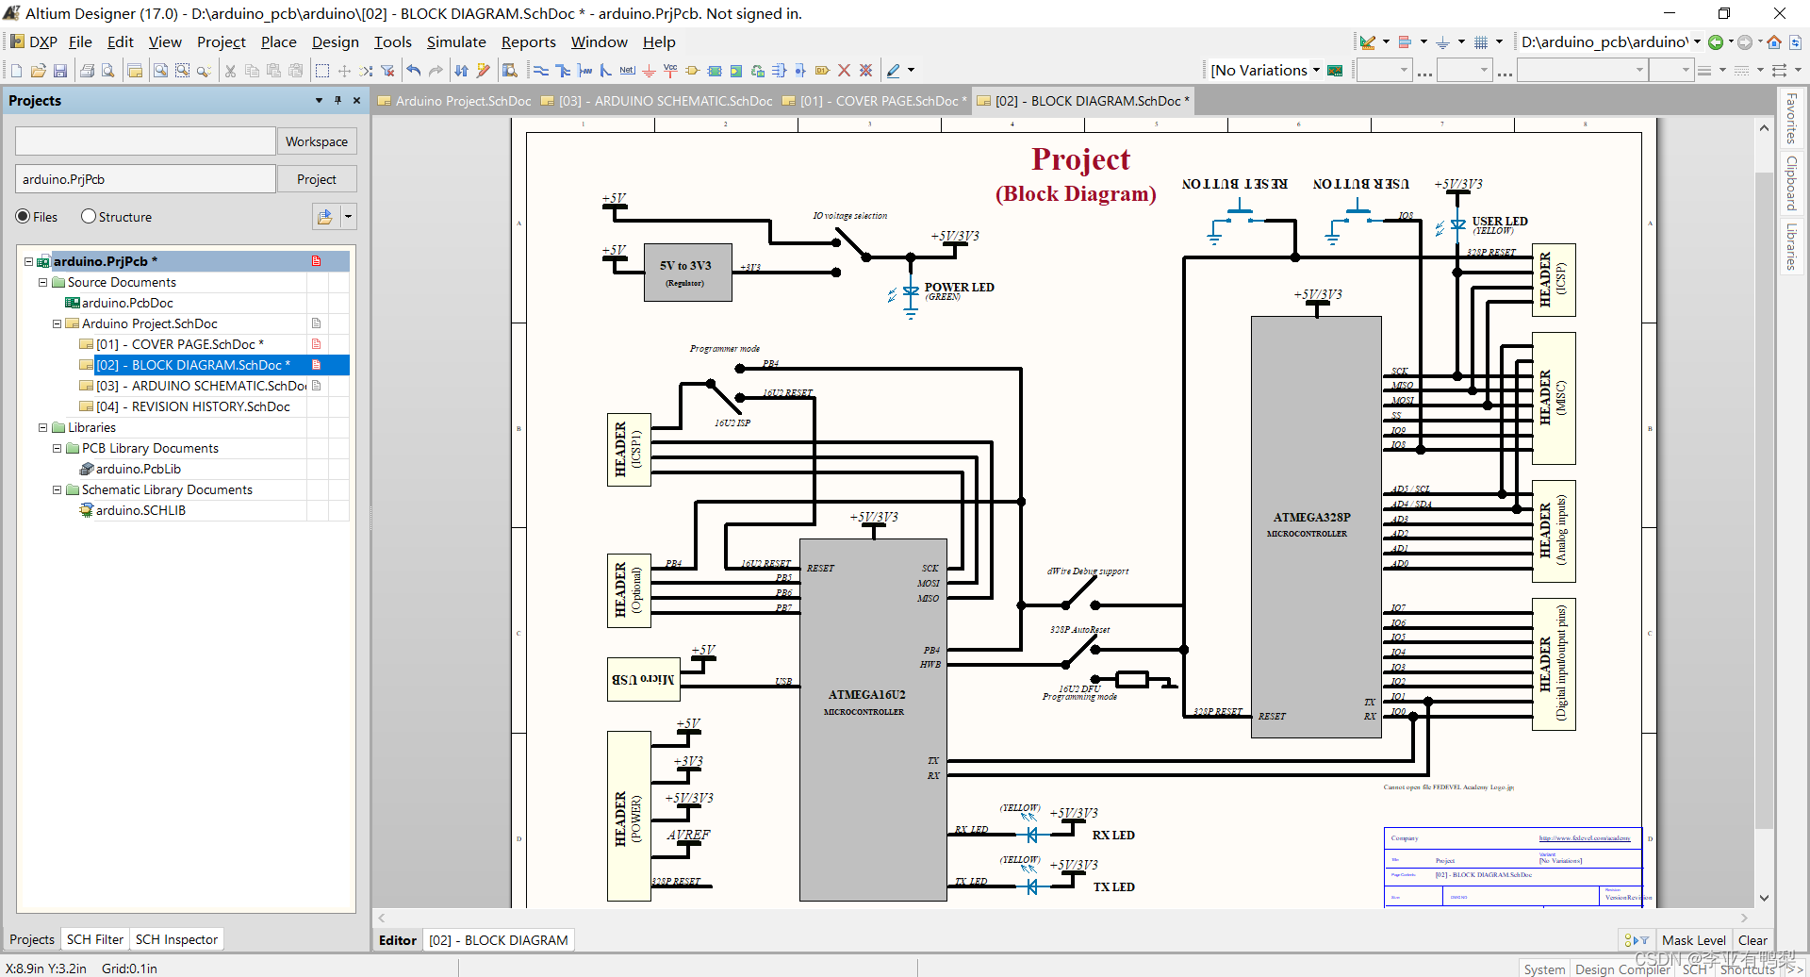Cut selected objects with scissors icon
The height and width of the screenshot is (977, 1810).
(x=230, y=71)
